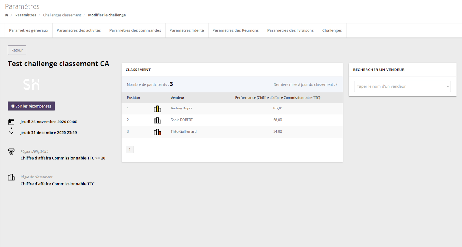Select the Paramètres fidélité tab
The height and width of the screenshot is (247, 462).
[187, 31]
